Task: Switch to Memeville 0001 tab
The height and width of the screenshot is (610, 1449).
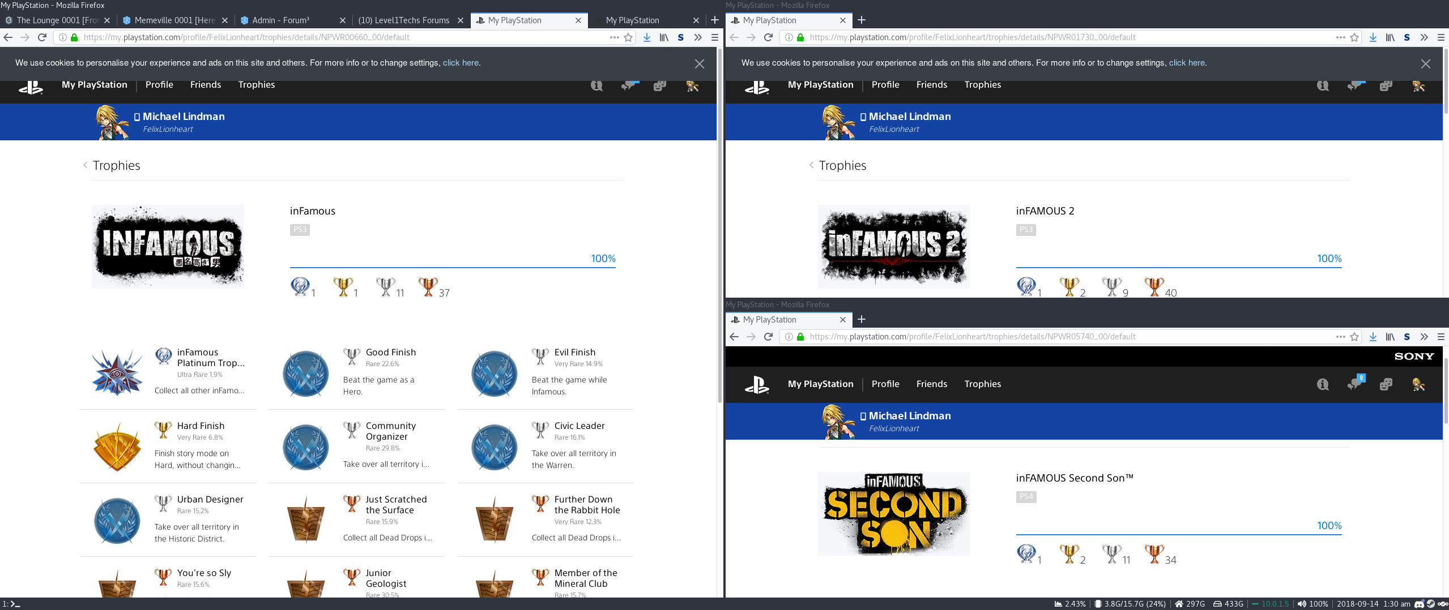Action: [x=175, y=20]
